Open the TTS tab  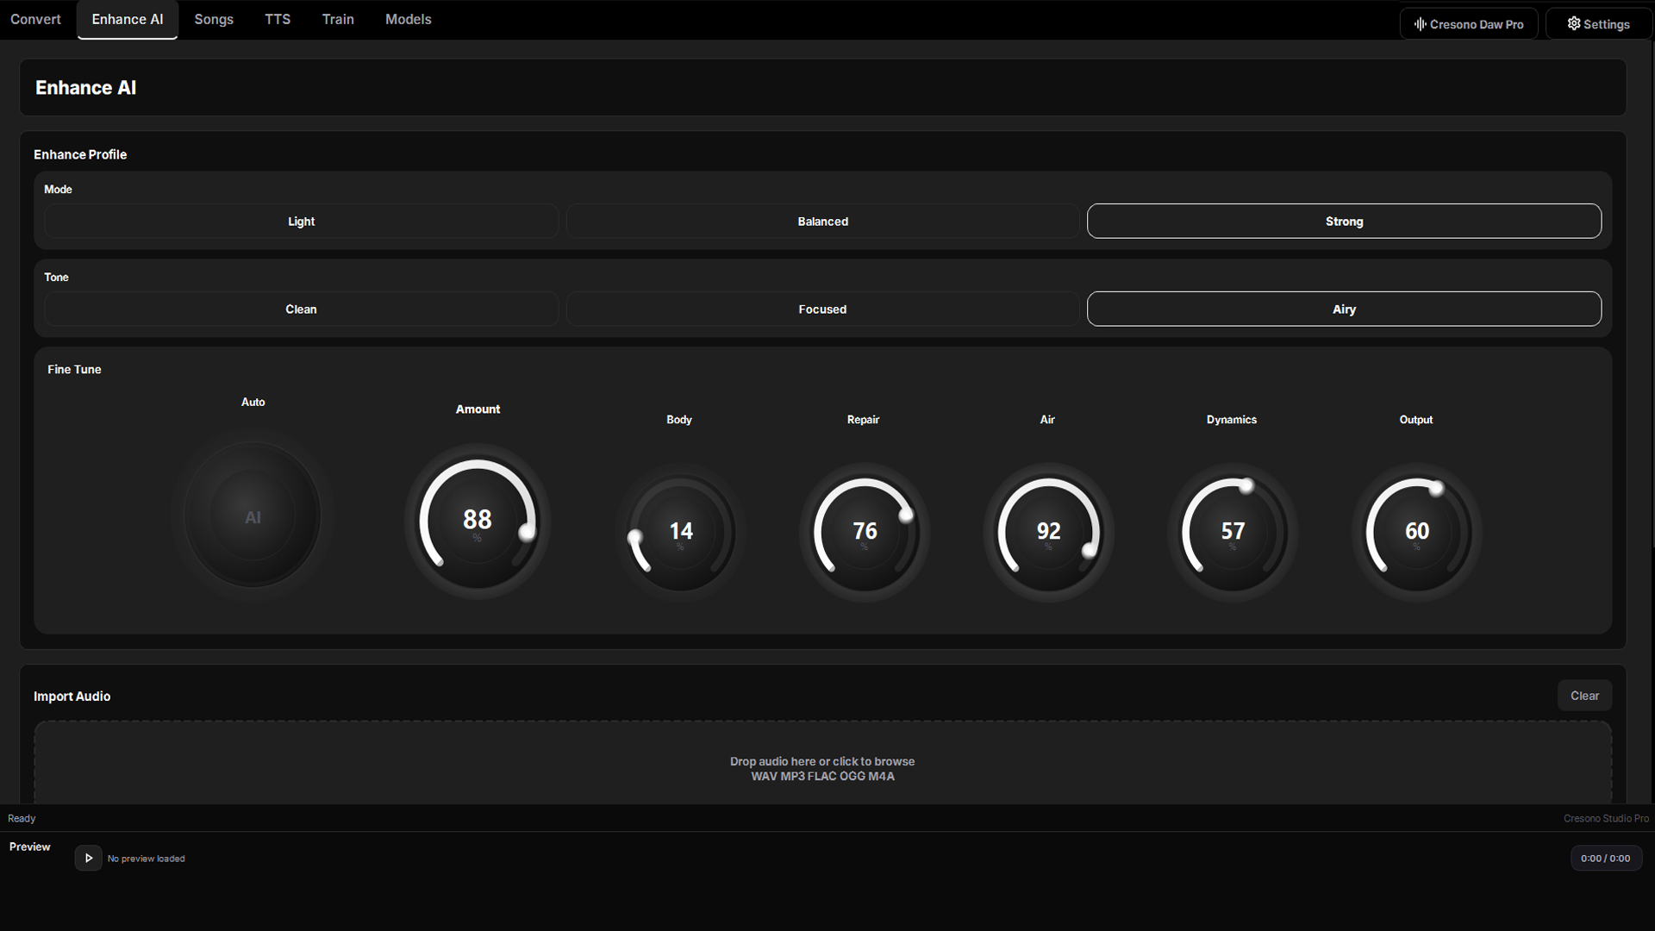coord(277,19)
